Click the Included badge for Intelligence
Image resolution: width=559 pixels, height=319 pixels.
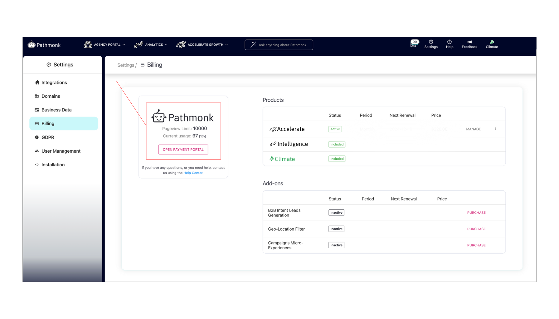click(337, 144)
